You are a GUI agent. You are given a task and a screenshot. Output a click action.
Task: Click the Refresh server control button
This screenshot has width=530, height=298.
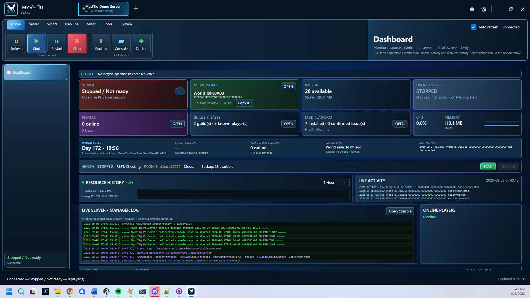pyautogui.click(x=17, y=43)
